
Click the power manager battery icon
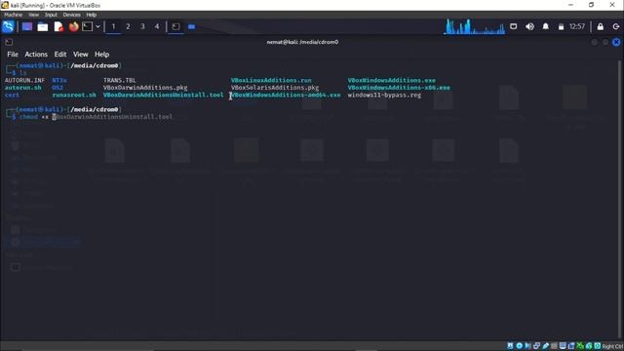click(x=561, y=26)
